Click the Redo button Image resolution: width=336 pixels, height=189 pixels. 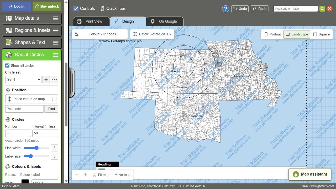259,9
